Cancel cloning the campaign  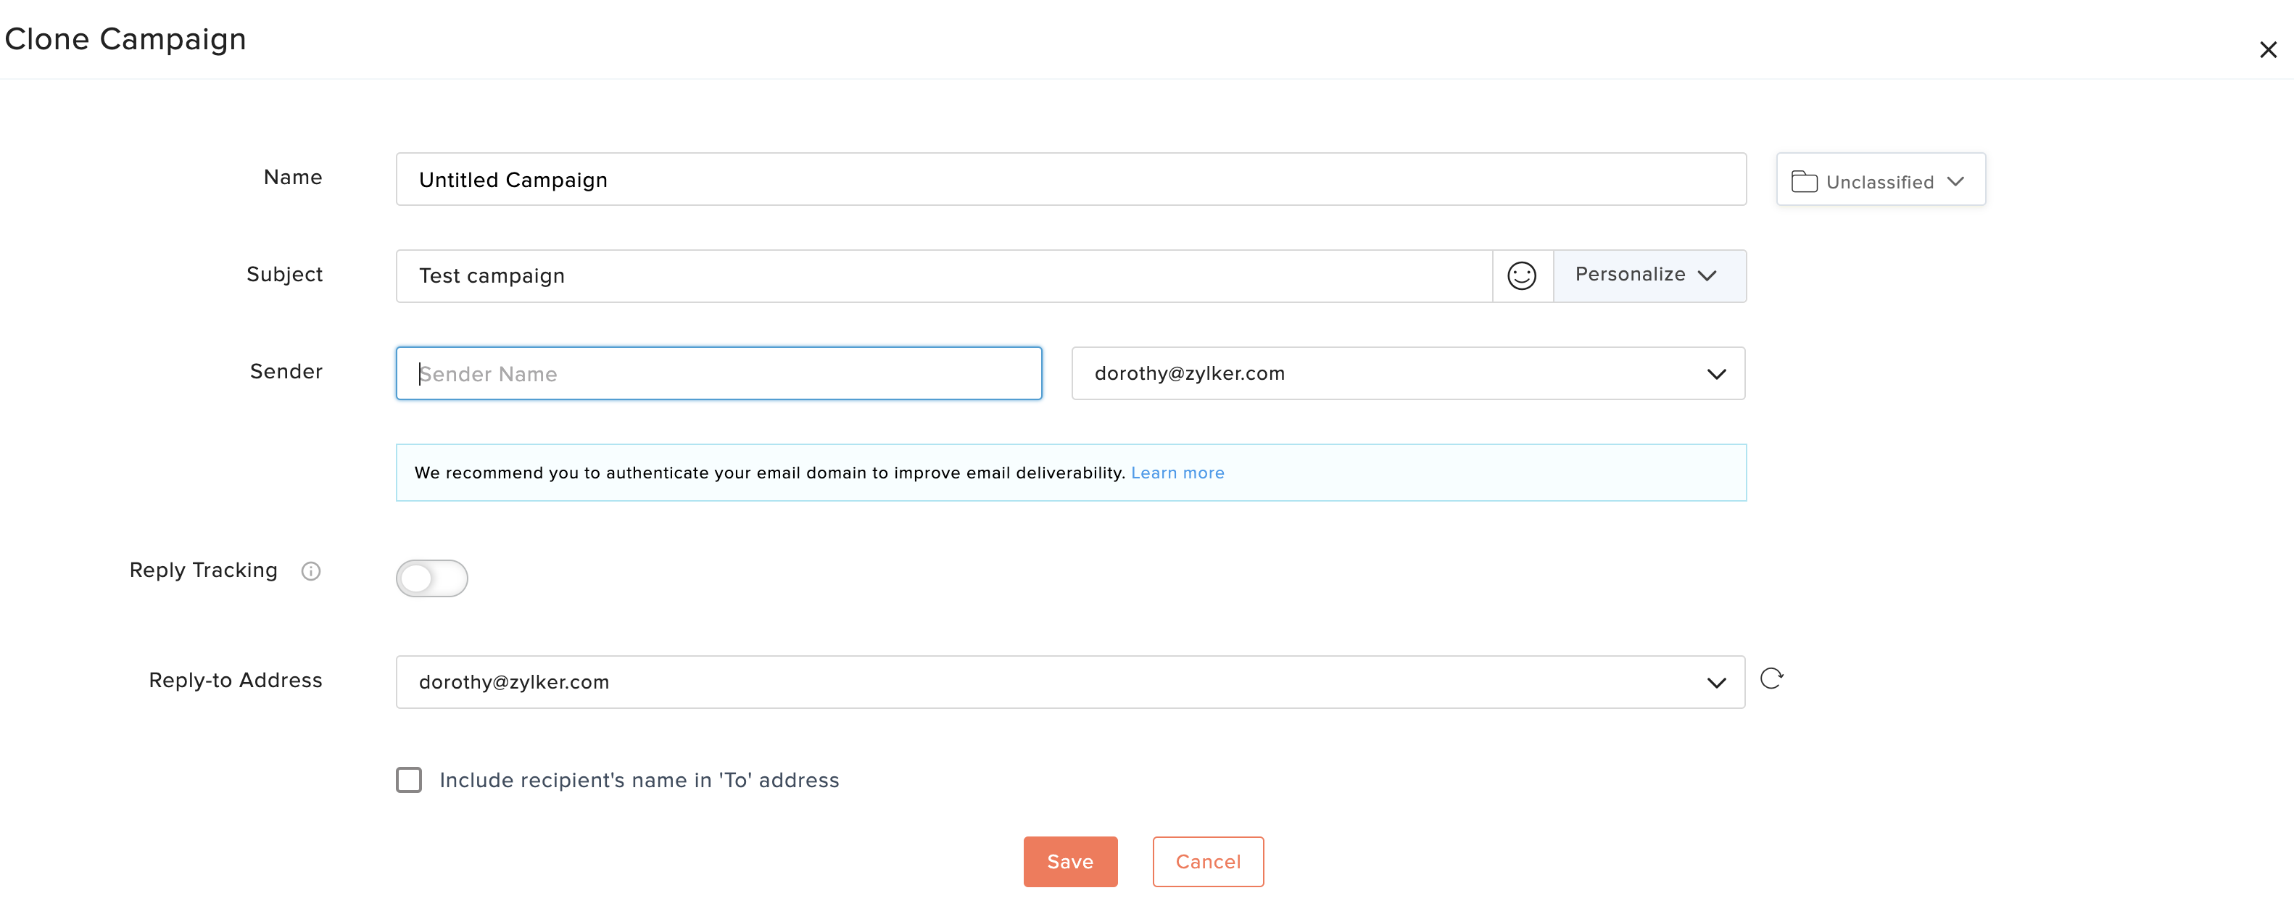tap(1206, 862)
